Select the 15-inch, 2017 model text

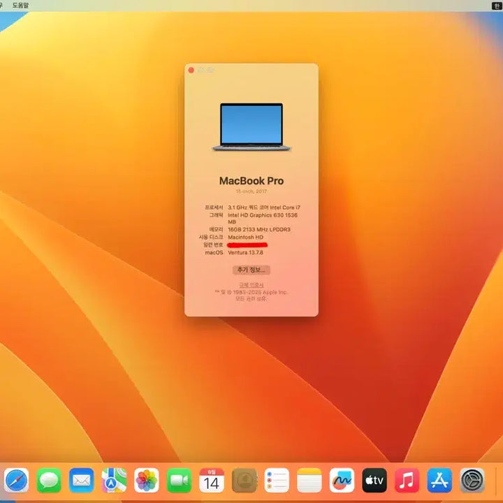[251, 191]
